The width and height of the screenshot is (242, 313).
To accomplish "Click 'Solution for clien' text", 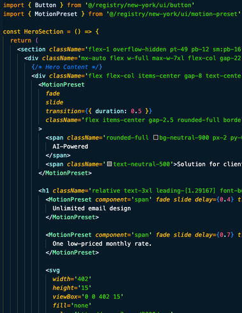I will click(210, 164).
